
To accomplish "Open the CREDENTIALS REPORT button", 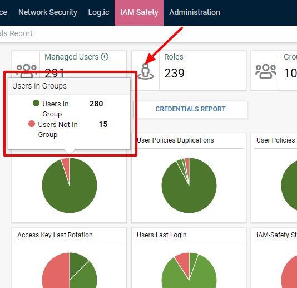I will tap(190, 109).
